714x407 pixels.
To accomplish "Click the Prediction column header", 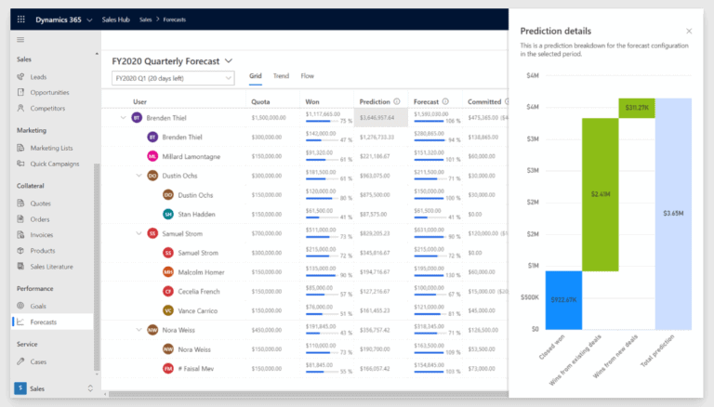I will coord(375,101).
